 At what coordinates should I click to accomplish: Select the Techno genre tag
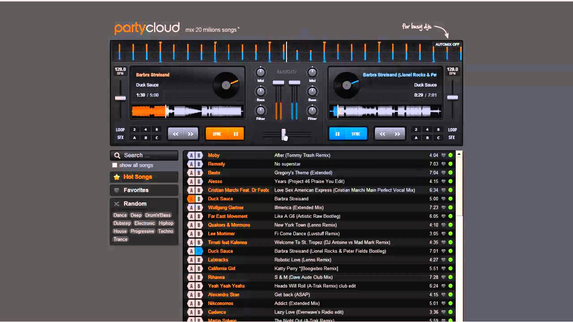(166, 231)
